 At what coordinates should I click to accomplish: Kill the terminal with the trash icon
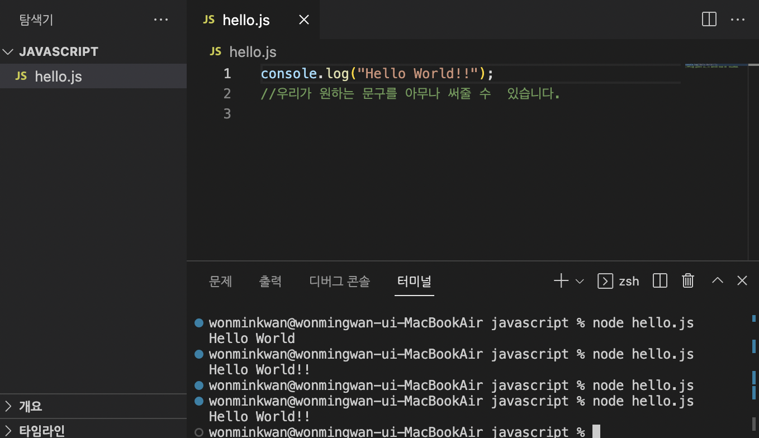click(x=688, y=280)
